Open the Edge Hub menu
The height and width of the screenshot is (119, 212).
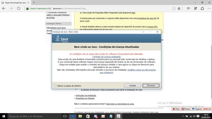click(188, 9)
